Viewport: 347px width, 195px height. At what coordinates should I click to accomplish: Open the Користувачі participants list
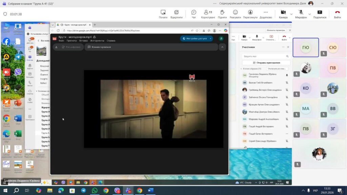tap(208, 14)
